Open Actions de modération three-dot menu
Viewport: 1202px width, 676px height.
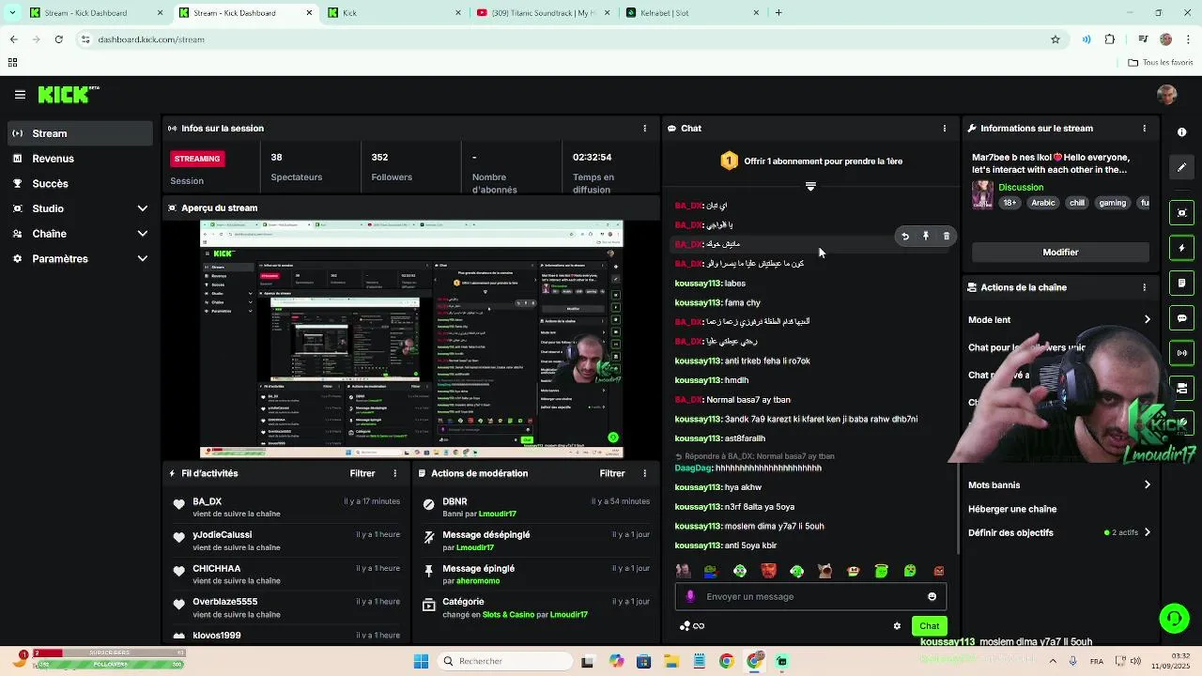tap(644, 474)
